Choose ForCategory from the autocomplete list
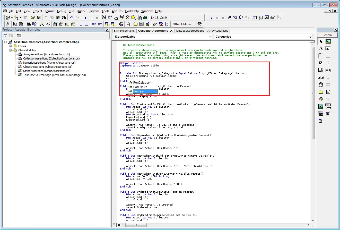The image size is (340, 230). click(142, 83)
